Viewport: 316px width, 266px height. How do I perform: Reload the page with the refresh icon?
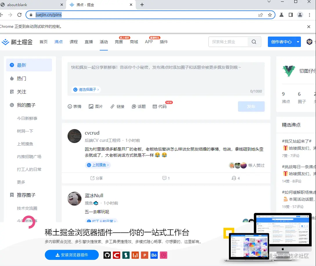coord(19,15)
